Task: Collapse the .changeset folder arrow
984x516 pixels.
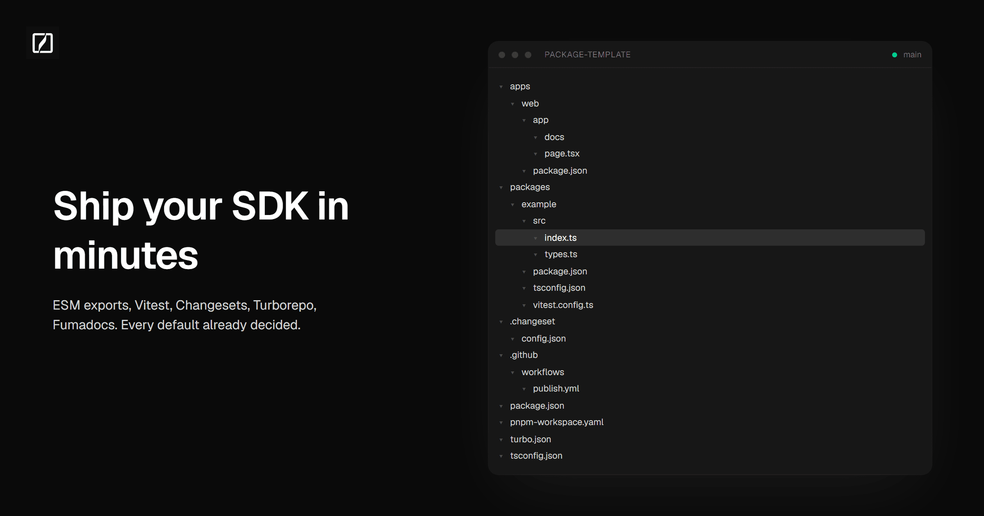Action: click(501, 322)
